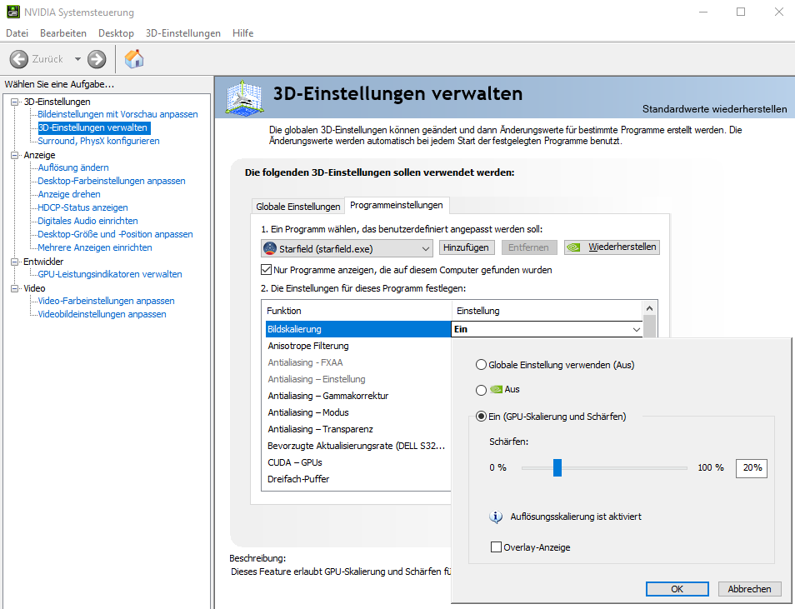Click the Schärfen slider handle
The width and height of the screenshot is (795, 609).
[557, 467]
